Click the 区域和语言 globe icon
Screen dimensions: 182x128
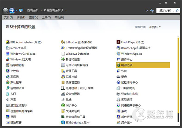tap(8, 88)
